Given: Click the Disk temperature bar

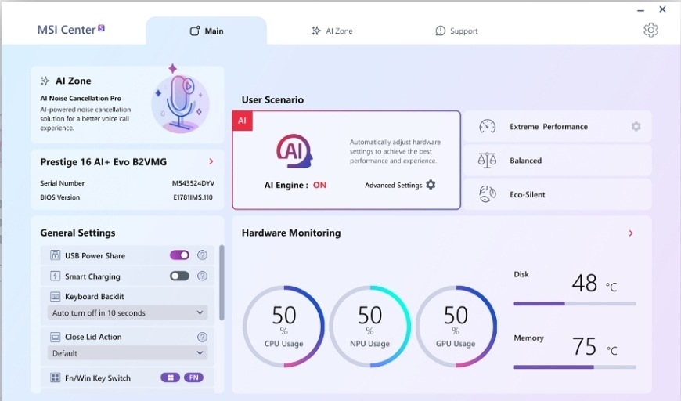Looking at the screenshot, I should pos(575,304).
